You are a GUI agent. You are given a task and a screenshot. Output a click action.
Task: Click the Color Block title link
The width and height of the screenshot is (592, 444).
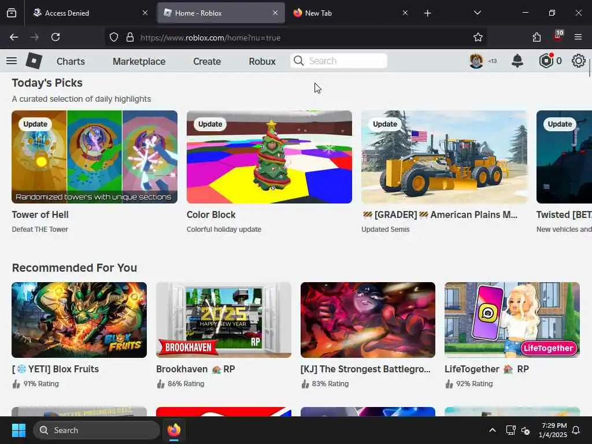pos(211,214)
